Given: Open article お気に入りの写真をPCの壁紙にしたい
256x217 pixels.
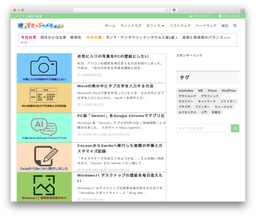Looking at the screenshot, I should (113, 56).
